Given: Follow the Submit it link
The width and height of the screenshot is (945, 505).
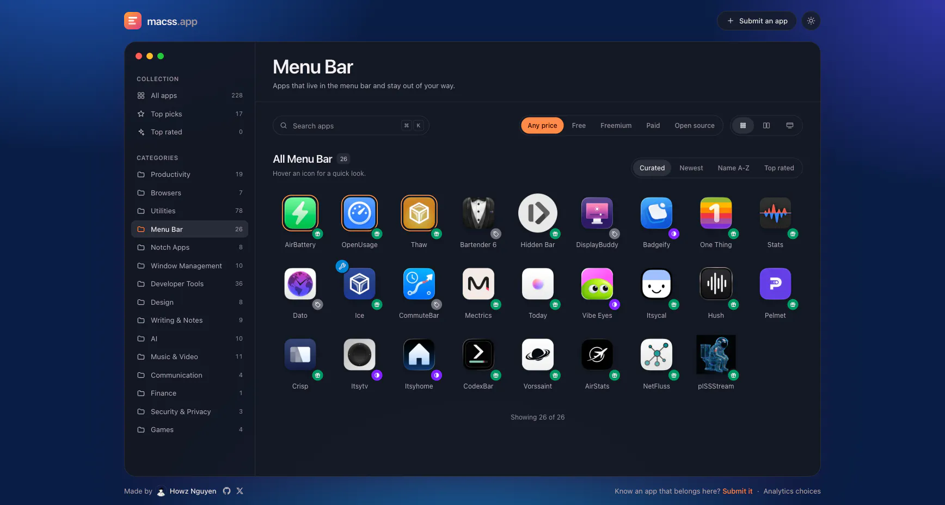Looking at the screenshot, I should 737,491.
